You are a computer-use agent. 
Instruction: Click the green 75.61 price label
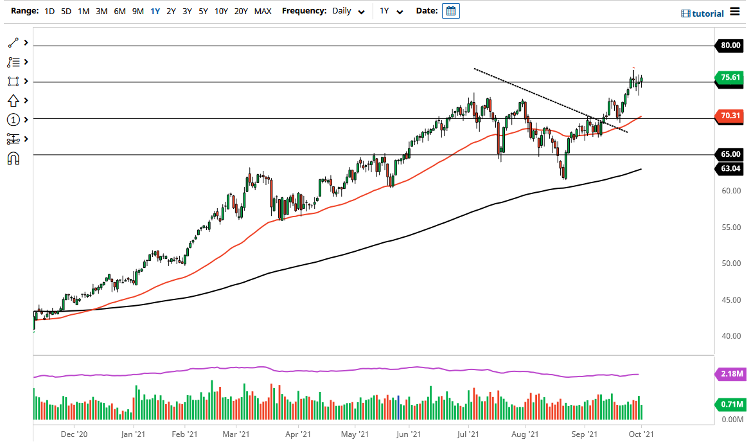(729, 78)
